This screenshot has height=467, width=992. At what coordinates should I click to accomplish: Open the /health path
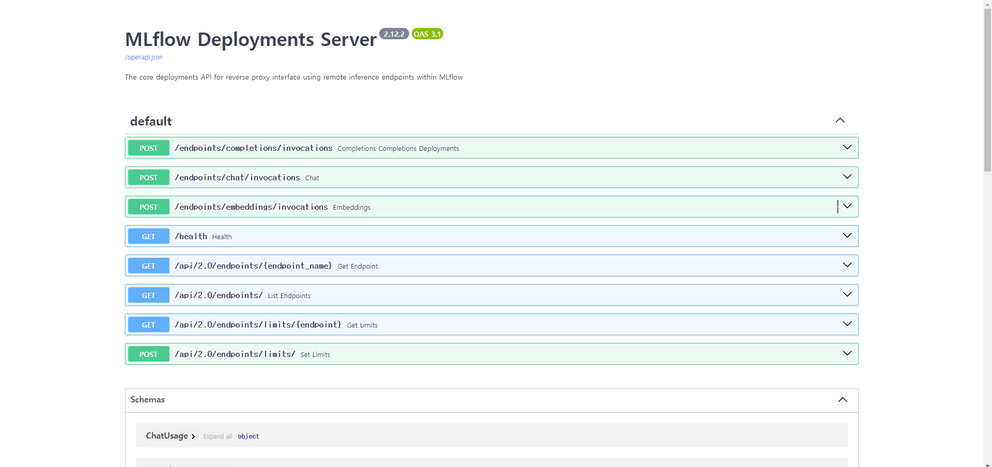click(191, 236)
